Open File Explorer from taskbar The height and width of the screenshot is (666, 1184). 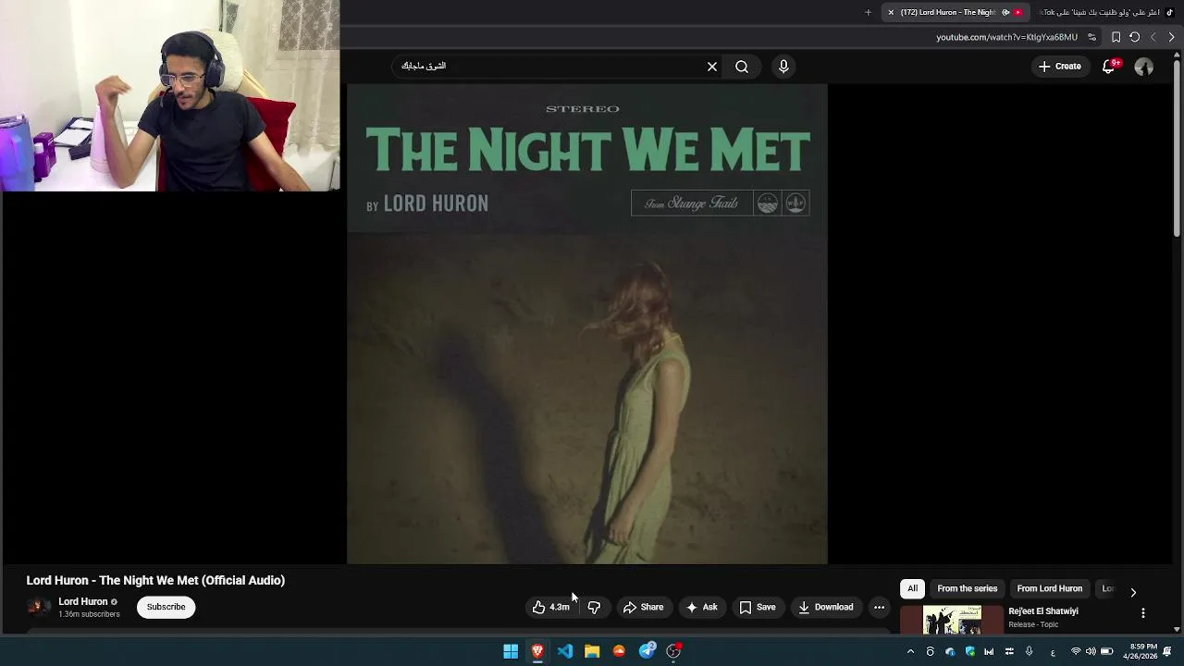[x=592, y=651]
